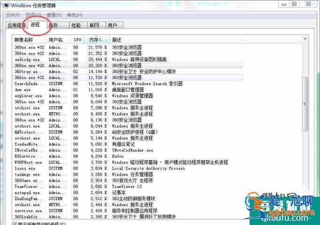Sort by the 映像名称 column header

[x=30, y=39]
